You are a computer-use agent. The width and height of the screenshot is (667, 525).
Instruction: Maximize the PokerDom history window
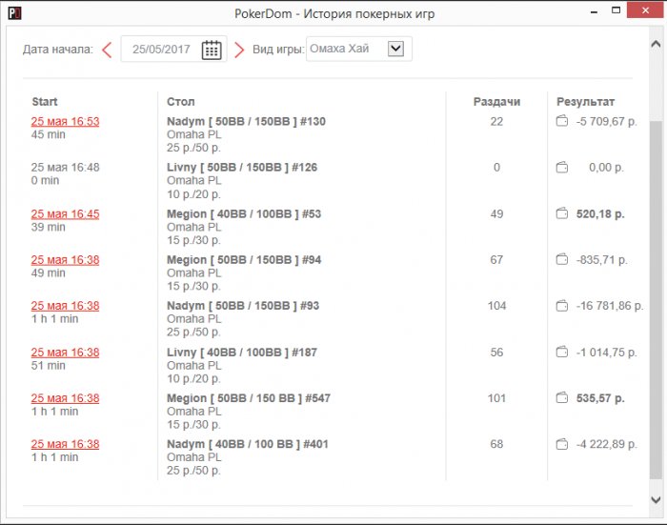616,10
